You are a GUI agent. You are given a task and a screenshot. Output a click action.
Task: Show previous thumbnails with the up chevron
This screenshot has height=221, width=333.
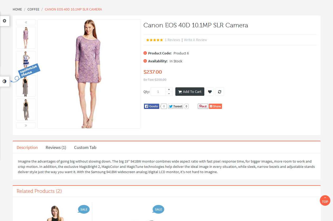26,22
